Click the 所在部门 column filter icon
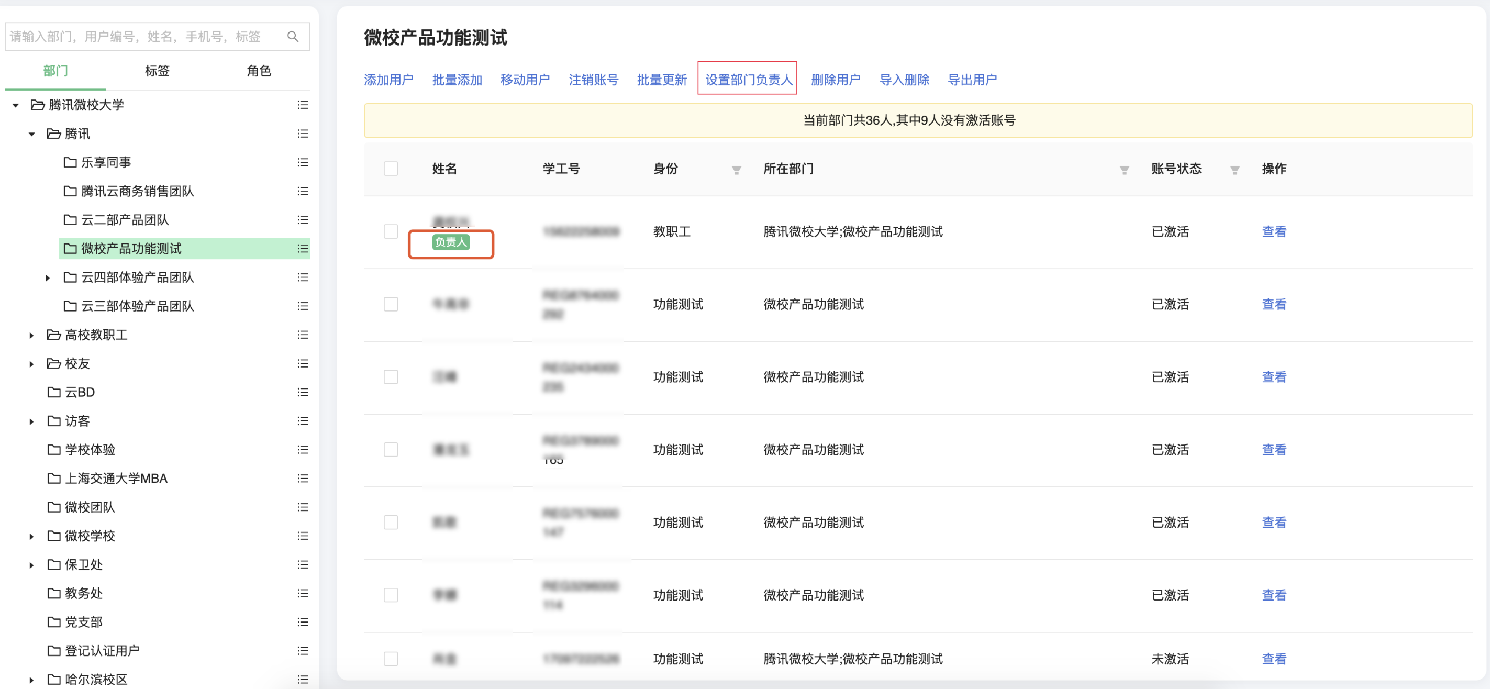1490x689 pixels. click(x=1125, y=170)
